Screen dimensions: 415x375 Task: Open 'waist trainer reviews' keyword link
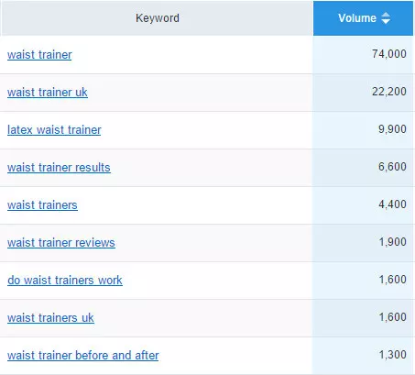[x=61, y=243]
